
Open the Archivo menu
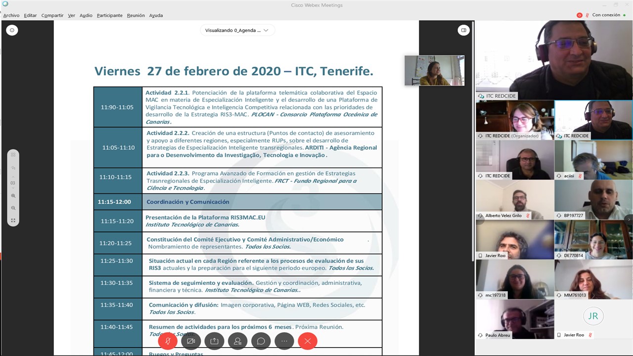tap(11, 15)
